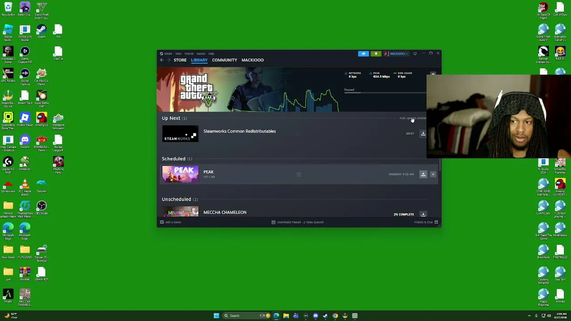The width and height of the screenshot is (571, 321).
Task: Open the volume control in system tray
Action: tap(549, 316)
